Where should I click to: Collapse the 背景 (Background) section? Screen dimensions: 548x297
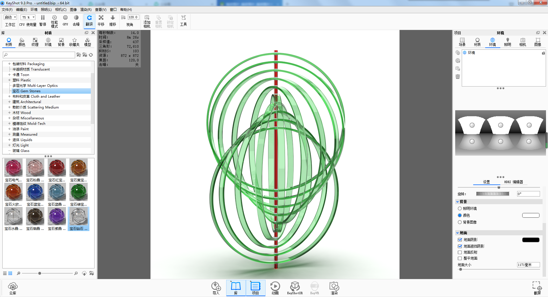(457, 202)
